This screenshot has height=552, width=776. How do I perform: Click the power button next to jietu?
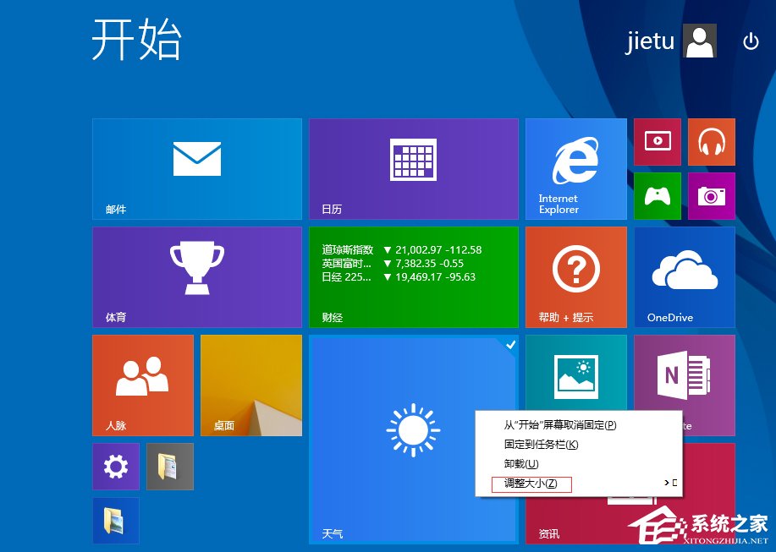coord(751,41)
